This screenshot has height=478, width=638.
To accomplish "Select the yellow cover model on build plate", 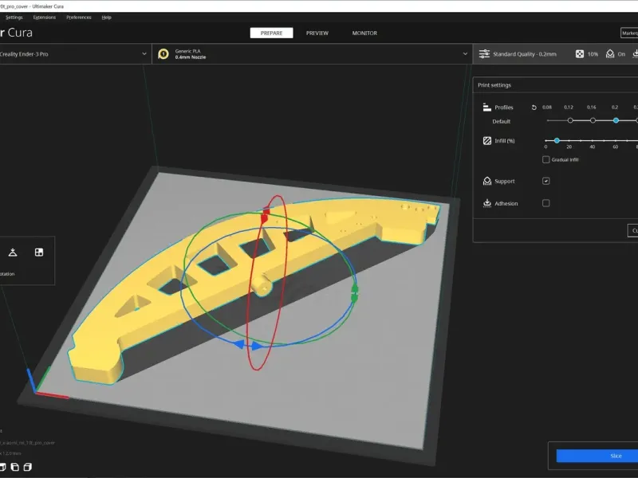I will [x=228, y=284].
